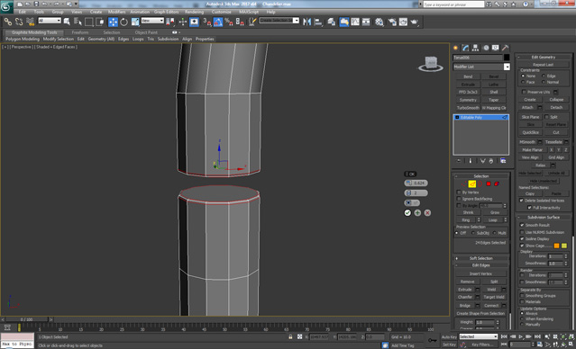
Task: Toggle Delete Isolated Vertices checkbox
Action: (521, 201)
